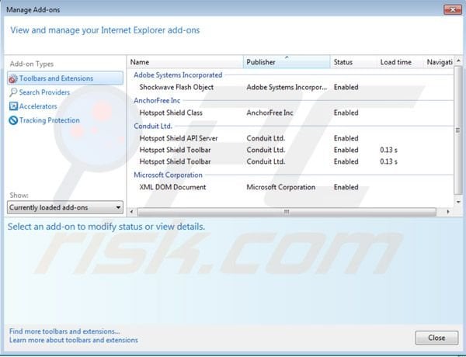Screen dimensions: 466x357
Task: Click Enabled status of XML DOM Document
Action: (x=346, y=187)
